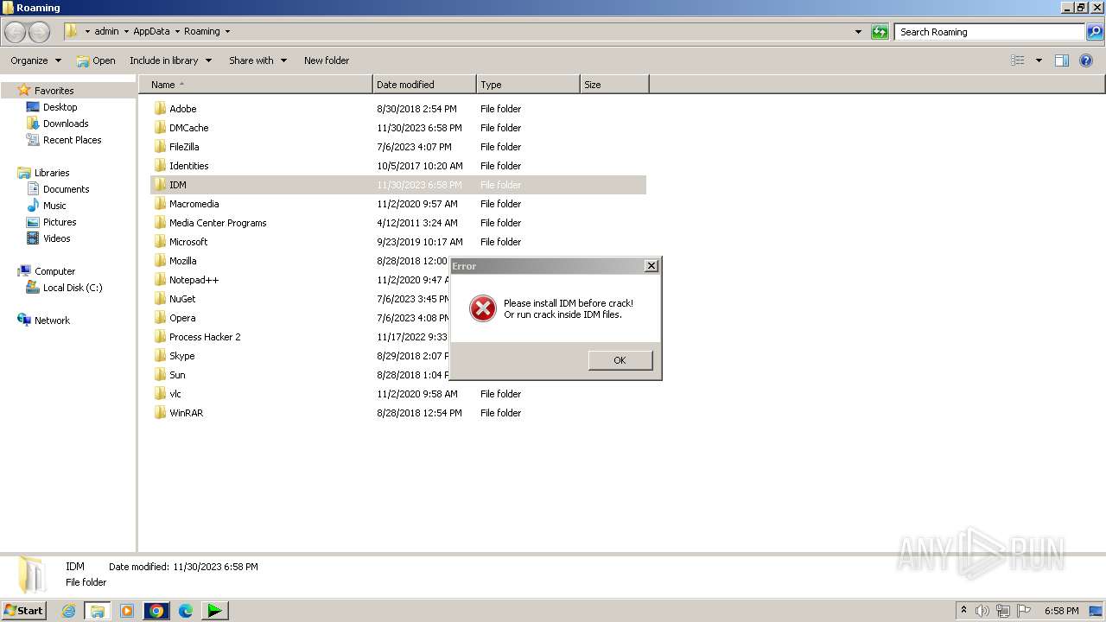The width and height of the screenshot is (1106, 622).
Task: Open the Include in library dropdown
Action: coord(170,60)
